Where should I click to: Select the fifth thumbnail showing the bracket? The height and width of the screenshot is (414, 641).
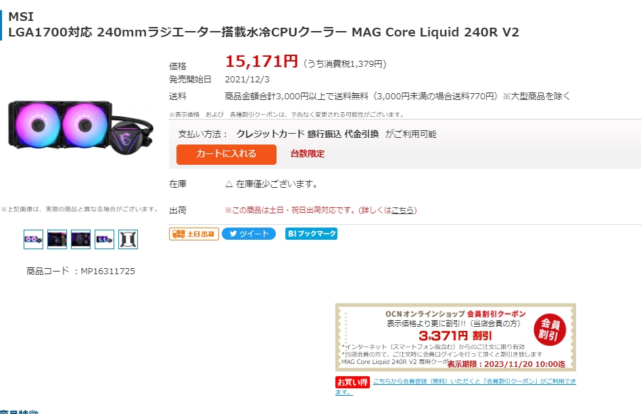pyautogui.click(x=128, y=239)
